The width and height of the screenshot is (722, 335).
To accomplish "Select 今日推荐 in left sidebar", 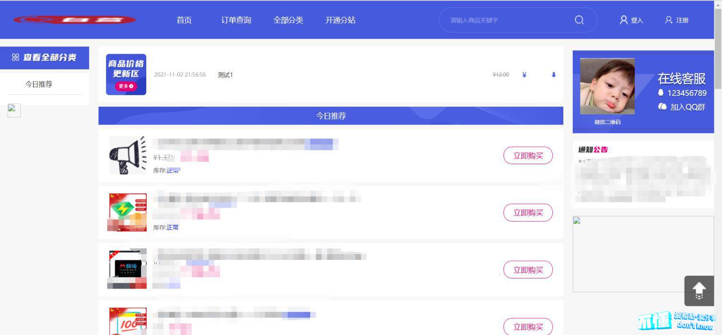I will [x=39, y=84].
